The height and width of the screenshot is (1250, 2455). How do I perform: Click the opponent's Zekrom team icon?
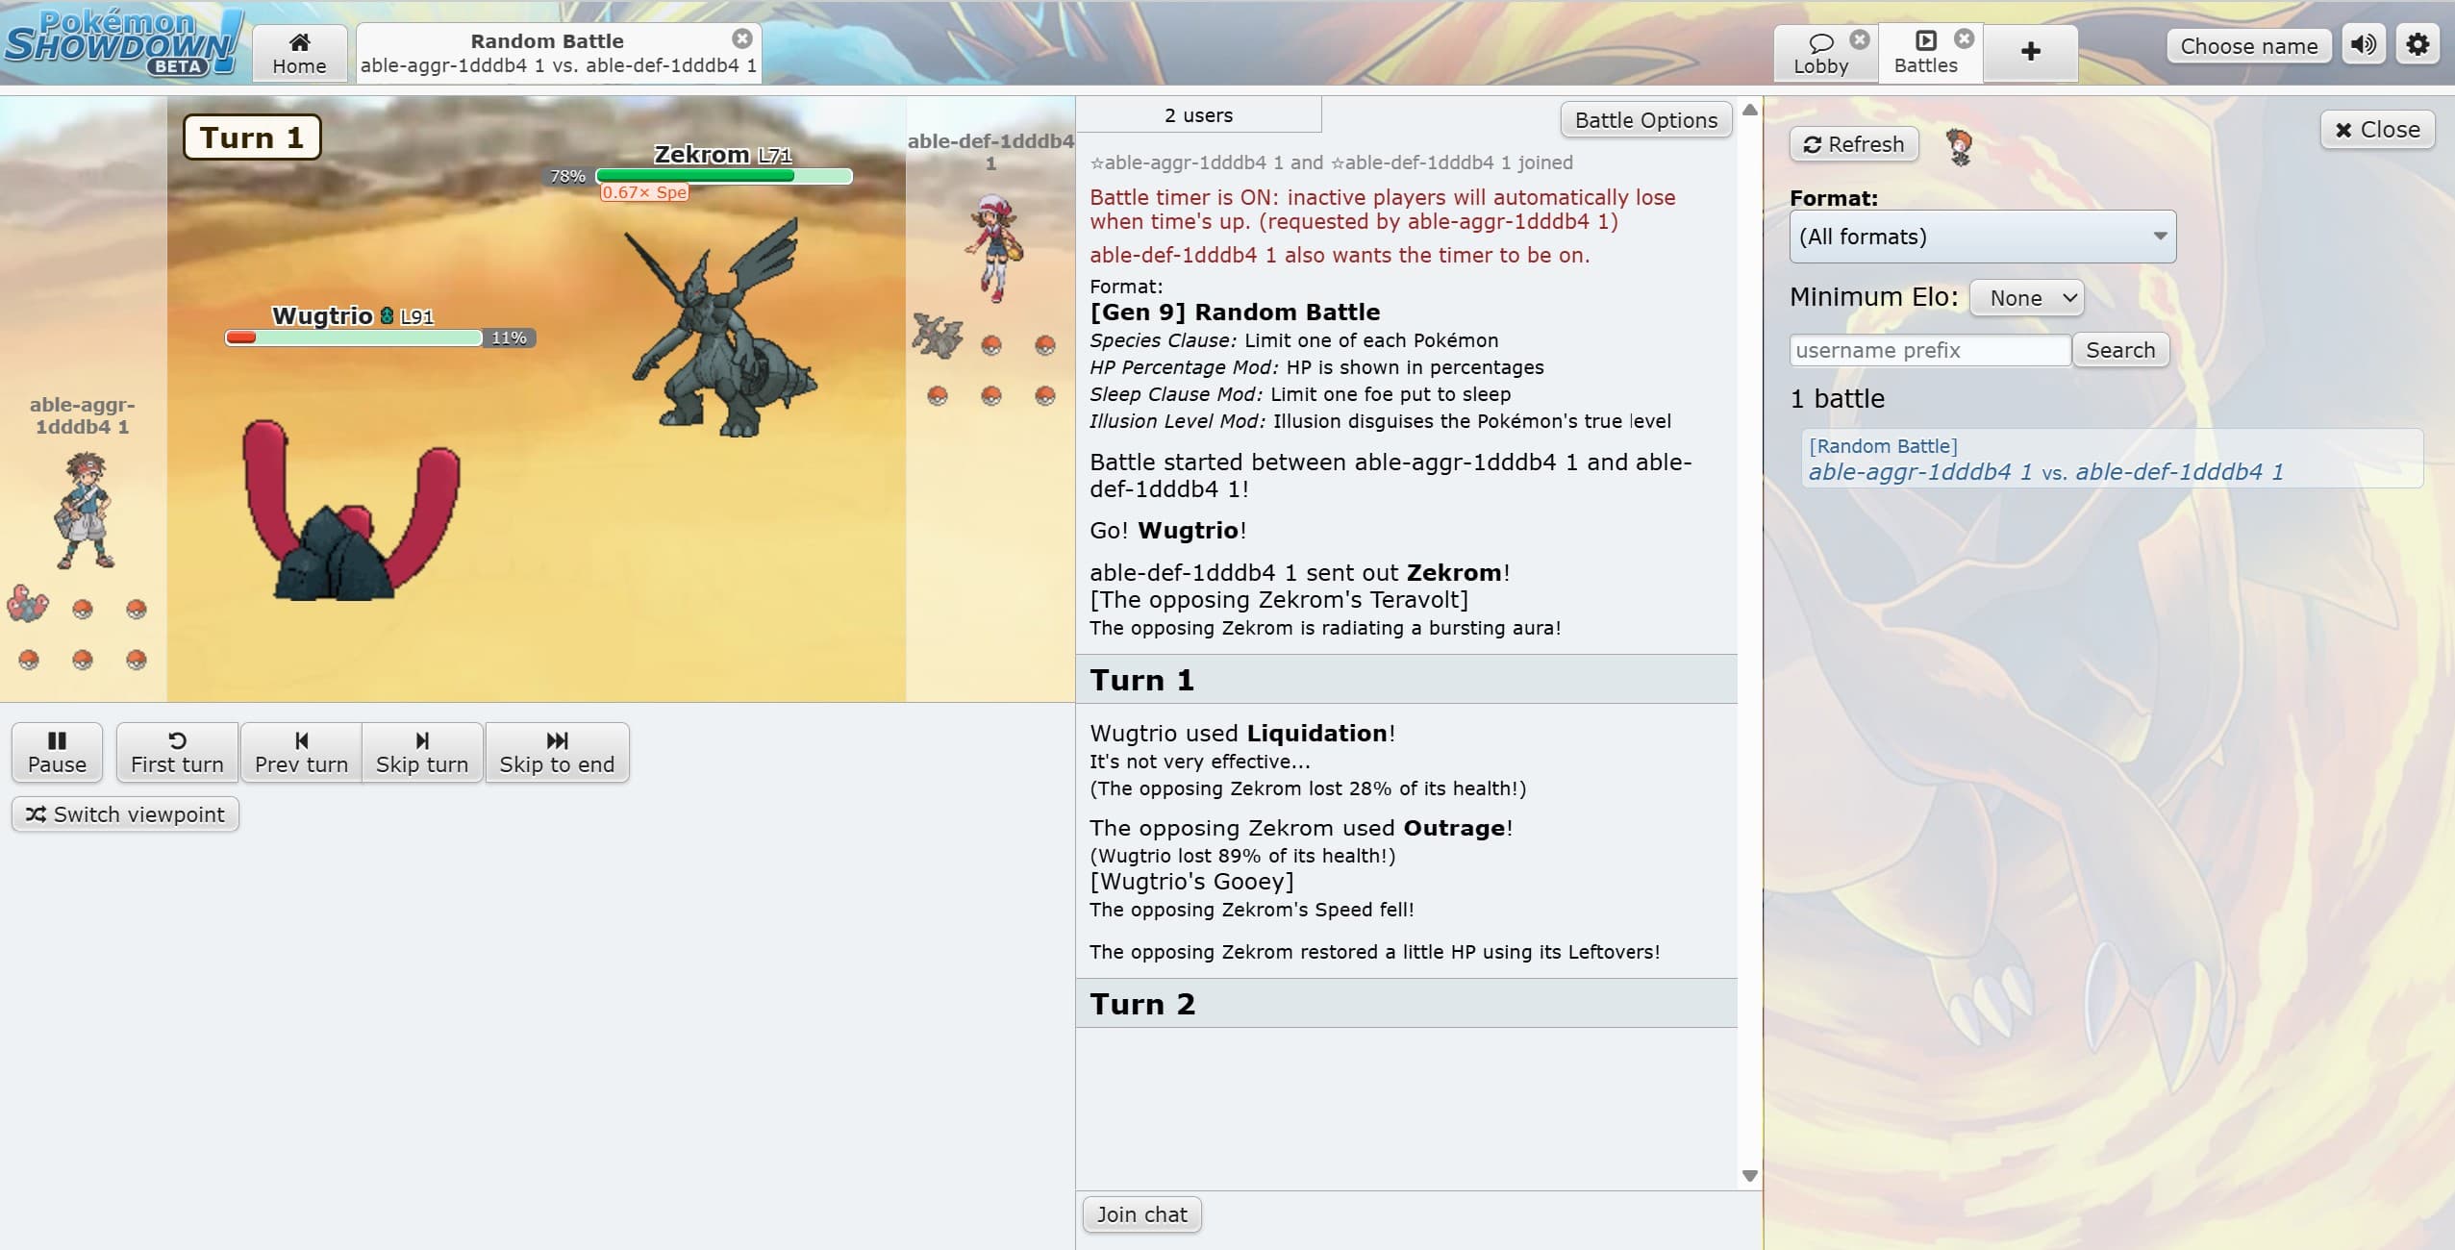[x=938, y=337]
